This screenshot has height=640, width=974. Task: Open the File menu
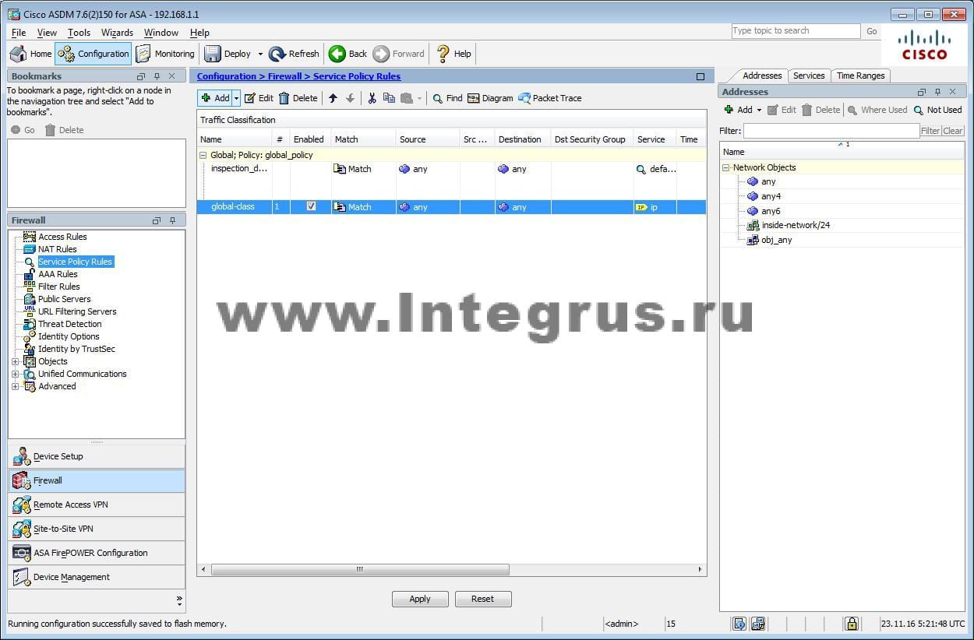(19, 33)
